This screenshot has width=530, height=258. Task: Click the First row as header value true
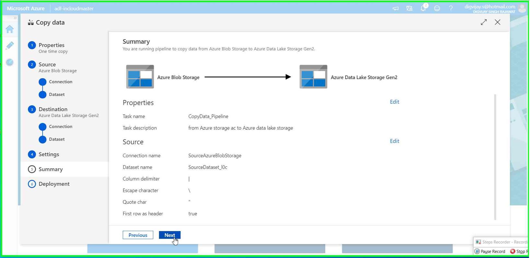(x=193, y=214)
